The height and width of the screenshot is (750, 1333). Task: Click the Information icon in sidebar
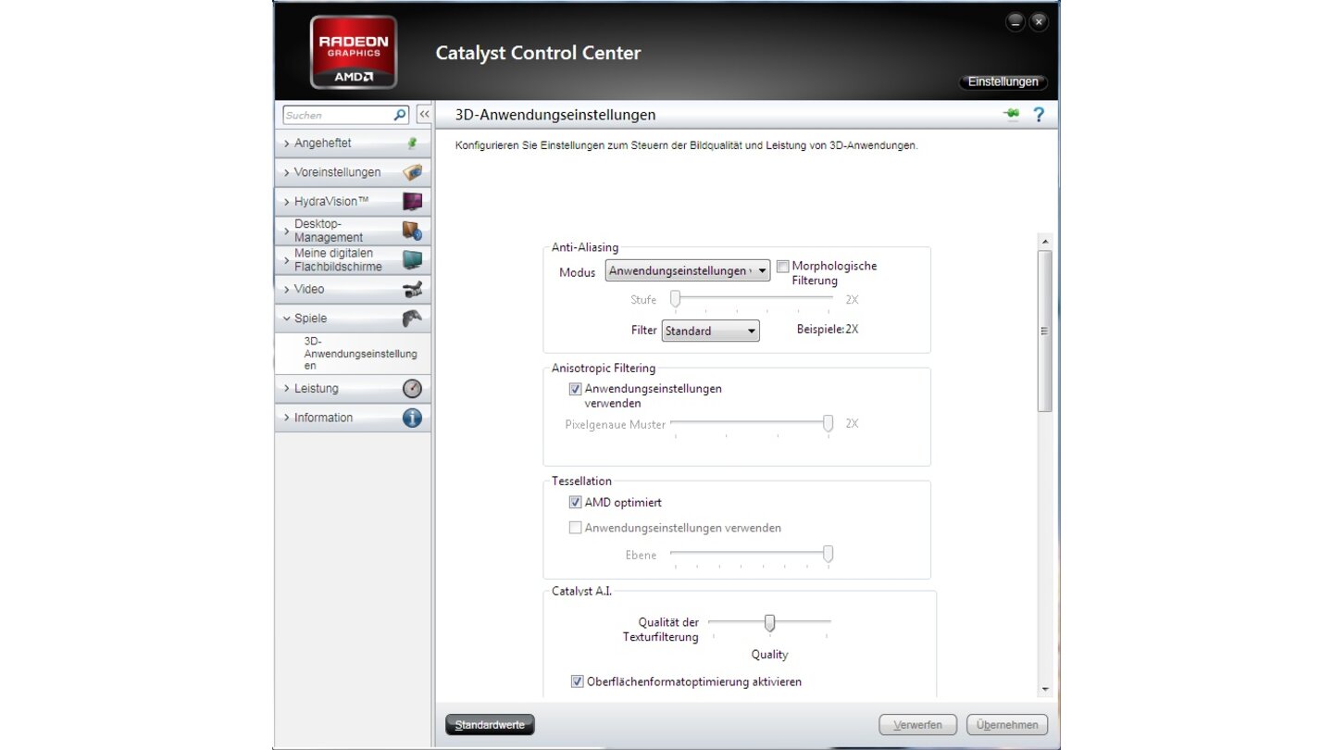412,418
